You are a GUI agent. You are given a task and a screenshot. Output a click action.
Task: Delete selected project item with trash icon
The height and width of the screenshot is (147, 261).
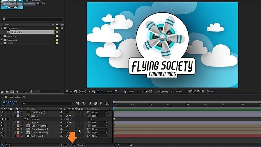click(31, 92)
